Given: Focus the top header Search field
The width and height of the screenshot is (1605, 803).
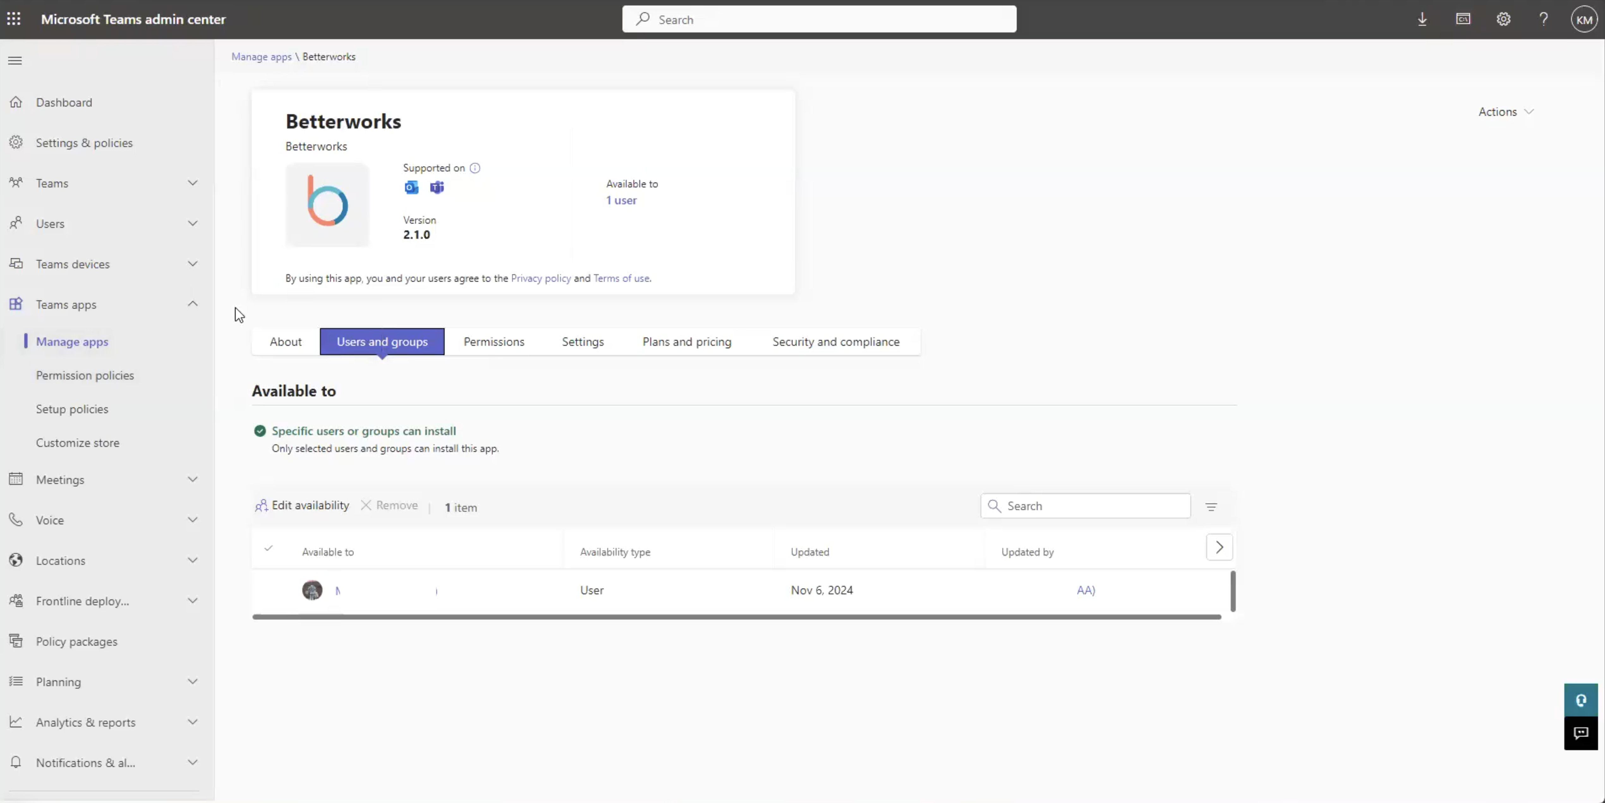Looking at the screenshot, I should tap(819, 19).
